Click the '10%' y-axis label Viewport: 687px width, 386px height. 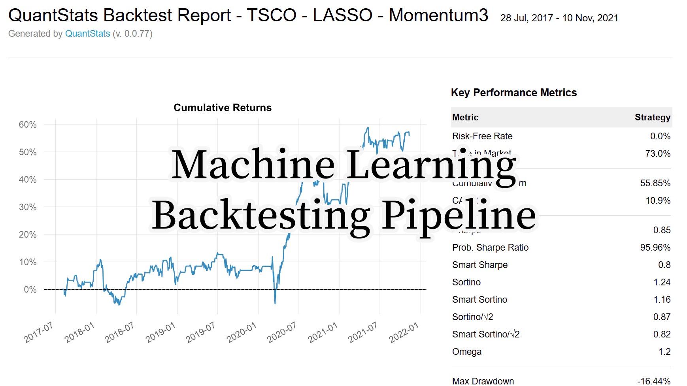(28, 262)
